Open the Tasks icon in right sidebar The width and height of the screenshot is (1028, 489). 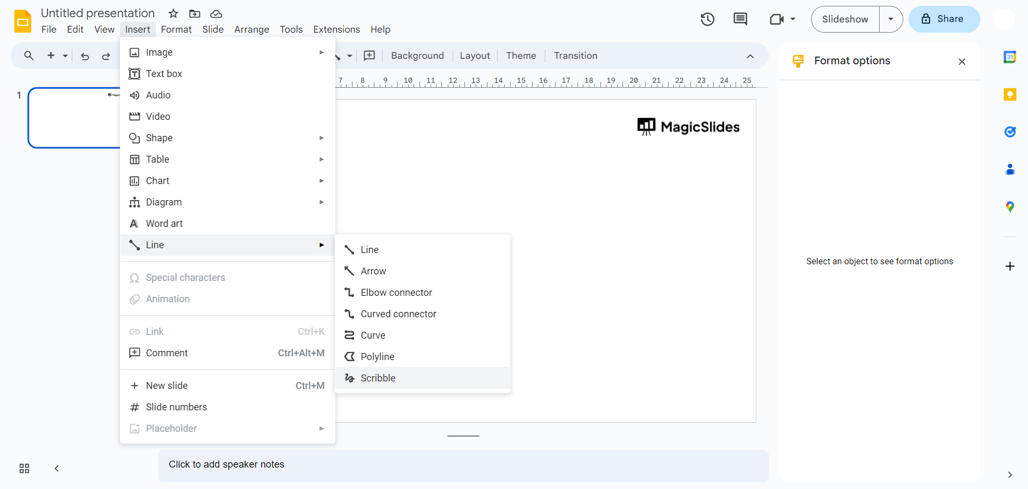tap(1010, 132)
